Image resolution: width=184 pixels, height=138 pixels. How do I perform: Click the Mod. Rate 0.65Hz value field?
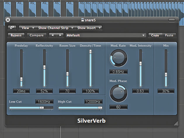(x=118, y=72)
